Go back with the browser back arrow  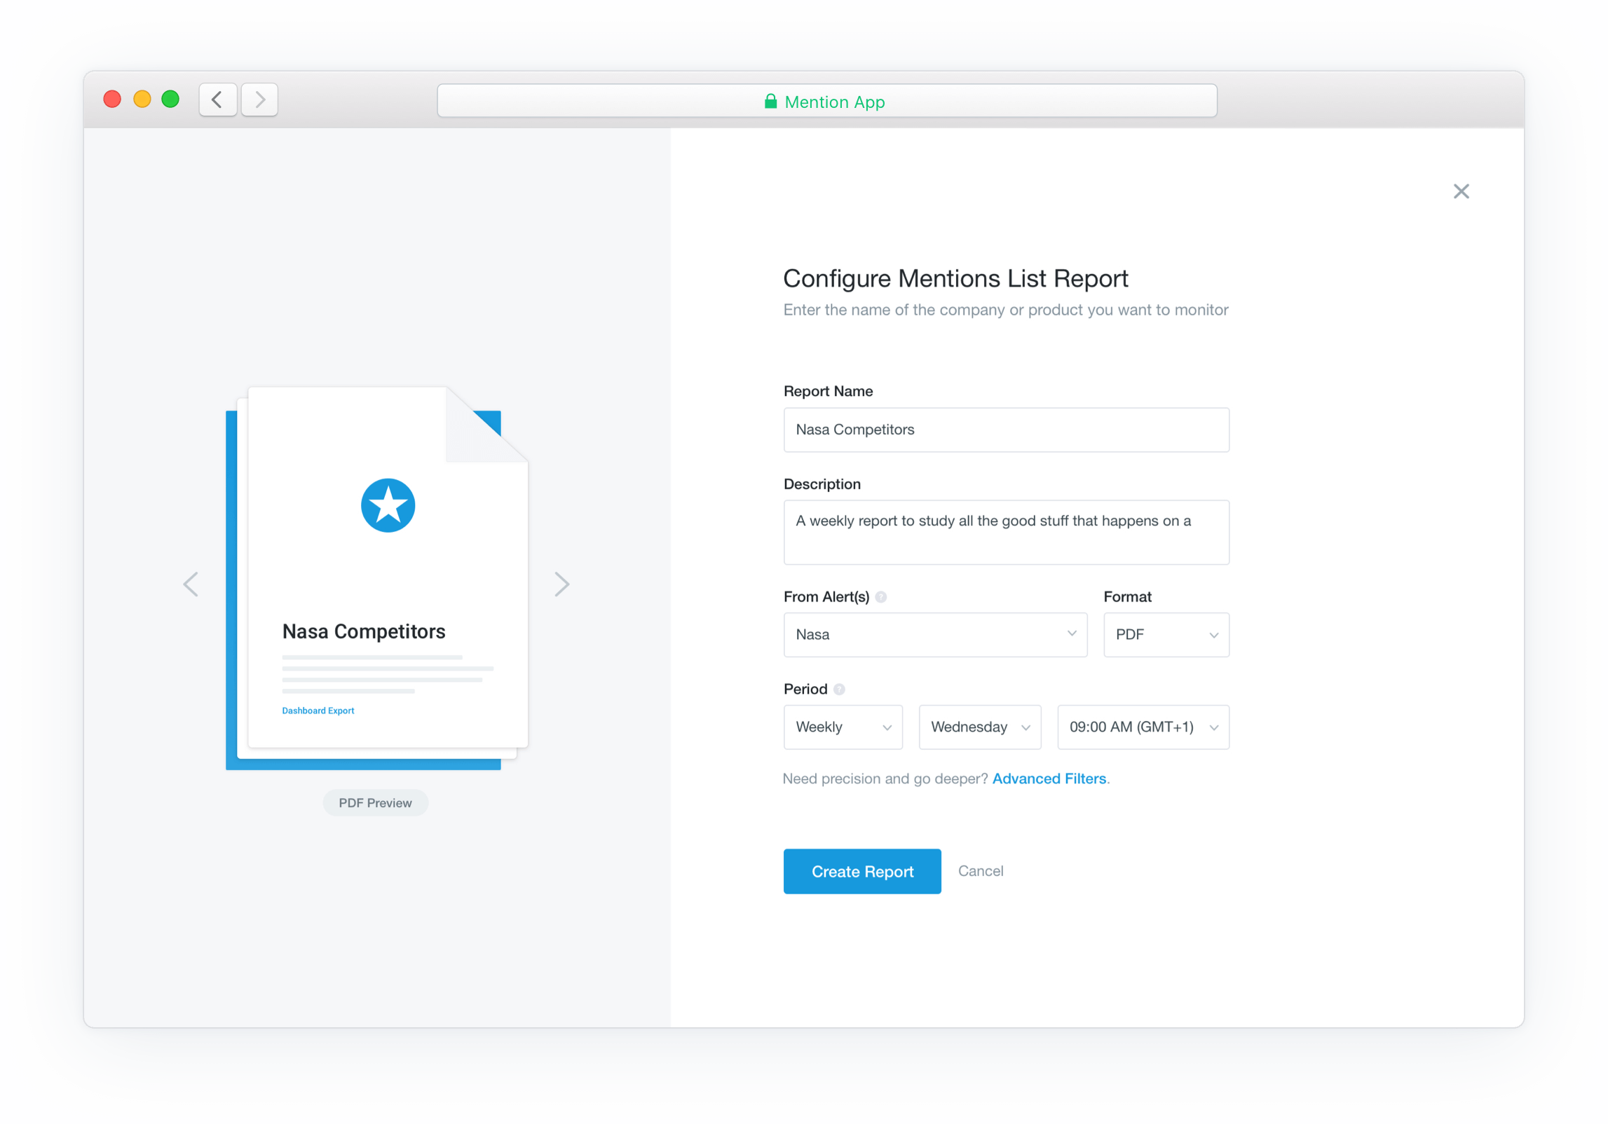[217, 100]
